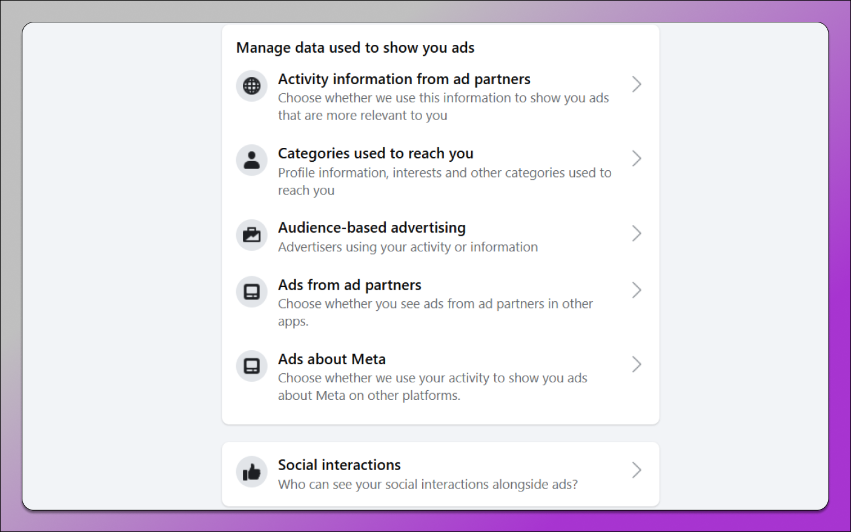
Task: Go to Ads from ad partners title
Action: point(349,285)
